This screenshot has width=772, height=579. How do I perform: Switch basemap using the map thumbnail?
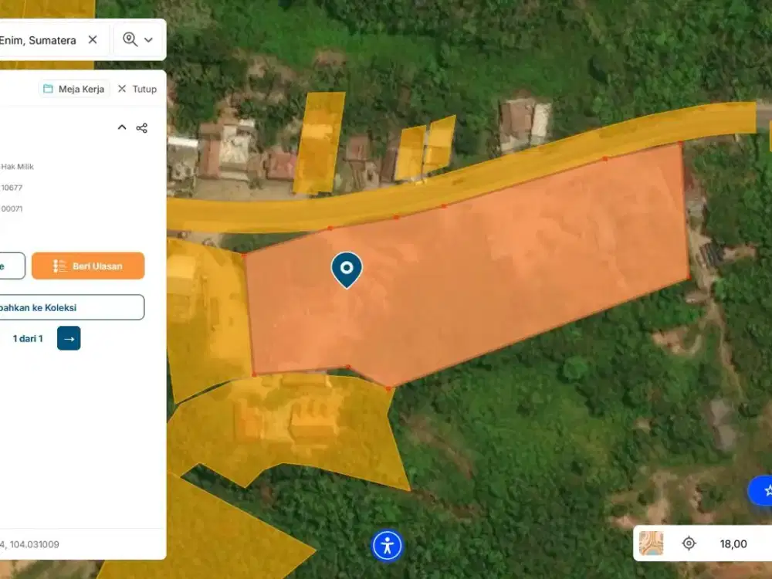tap(651, 543)
